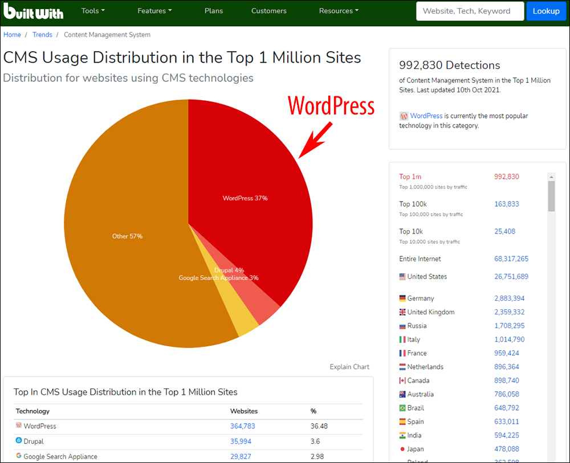
Task: Click the United States flag icon
Action: coord(402,277)
